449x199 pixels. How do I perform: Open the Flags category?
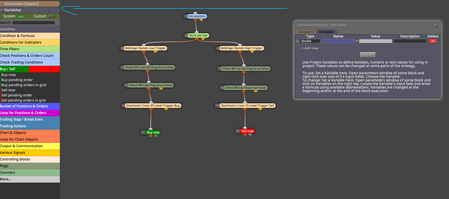point(30,166)
